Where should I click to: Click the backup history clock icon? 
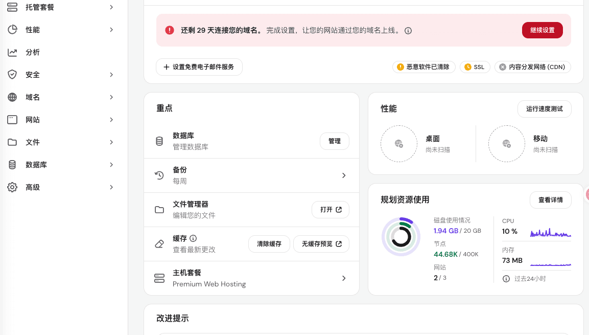tap(159, 175)
